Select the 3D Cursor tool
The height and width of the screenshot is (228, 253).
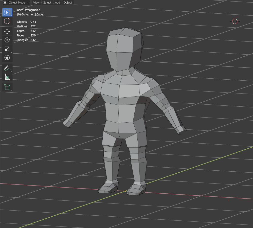7,21
